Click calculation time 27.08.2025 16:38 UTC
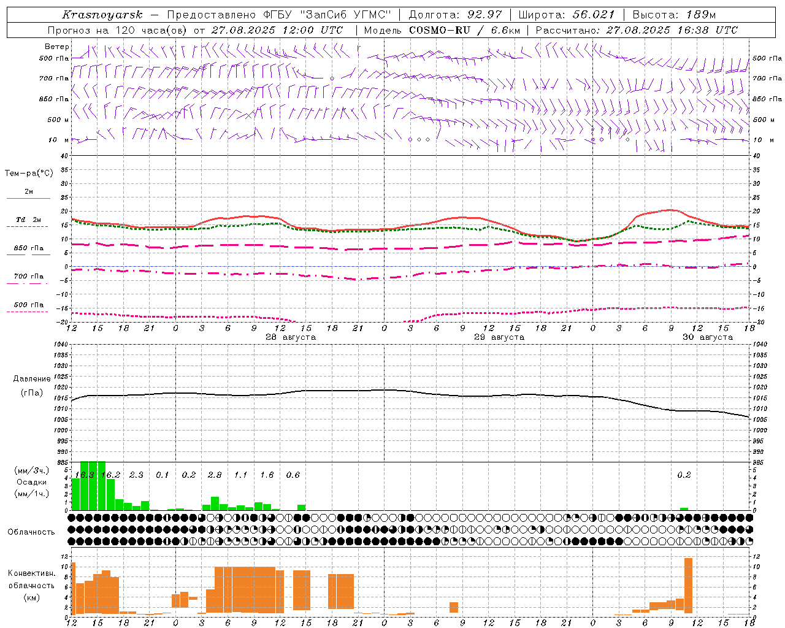This screenshot has width=785, height=628. pyautogui.click(x=672, y=30)
